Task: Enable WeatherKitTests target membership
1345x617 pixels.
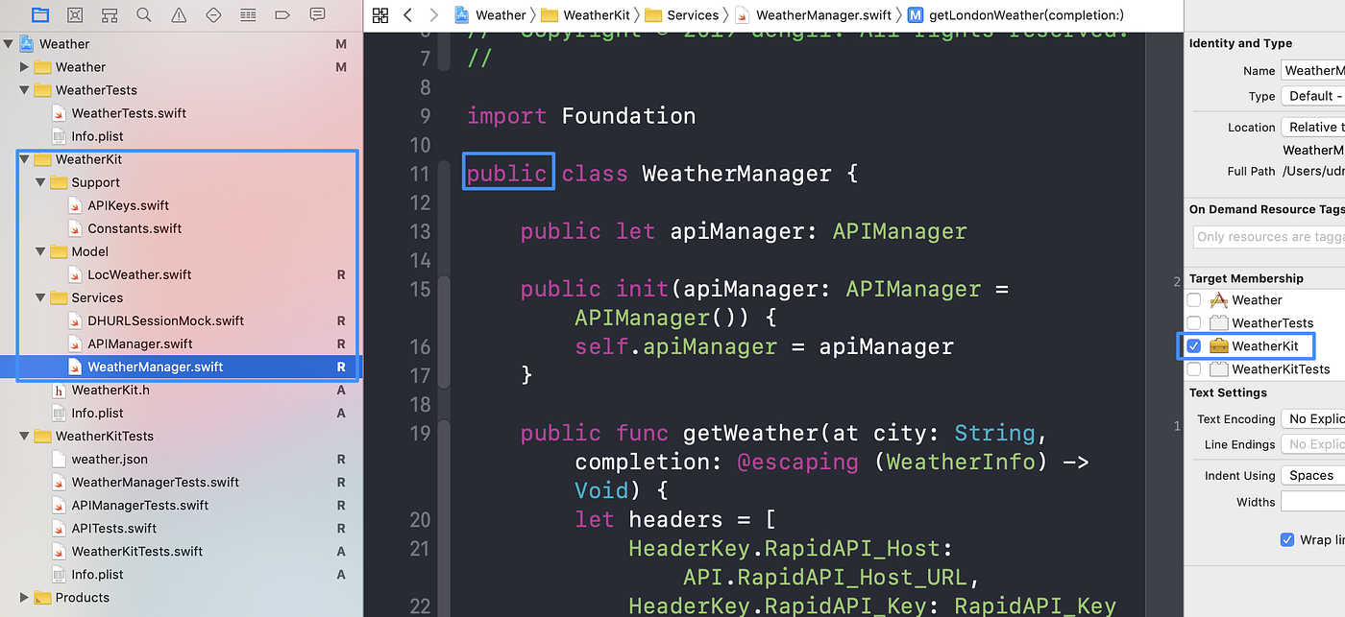Action: (x=1193, y=368)
